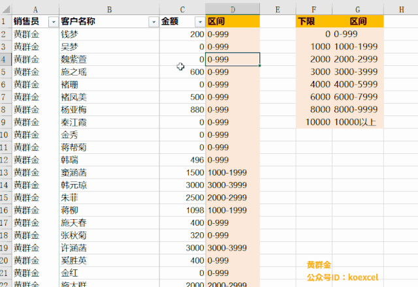Select column F header

[x=314, y=10]
